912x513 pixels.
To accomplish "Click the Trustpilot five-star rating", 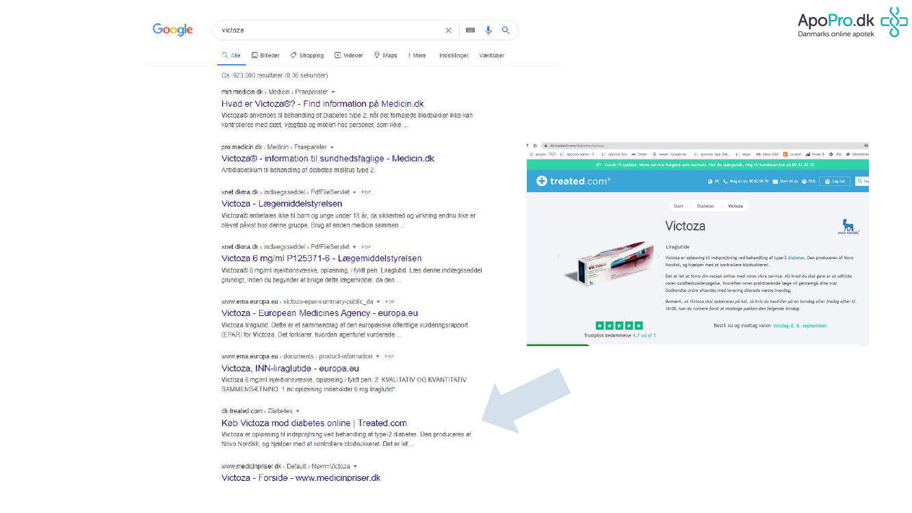I will [x=619, y=326].
